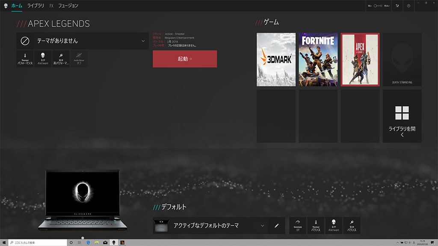Select the 3DMARK game thumbnail
This screenshot has height=246, width=438.
click(276, 59)
